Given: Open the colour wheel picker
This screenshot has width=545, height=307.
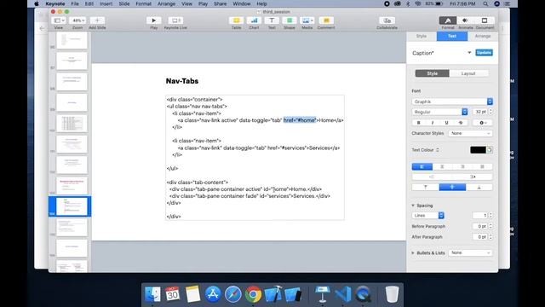Looking at the screenshot, I should click(490, 150).
